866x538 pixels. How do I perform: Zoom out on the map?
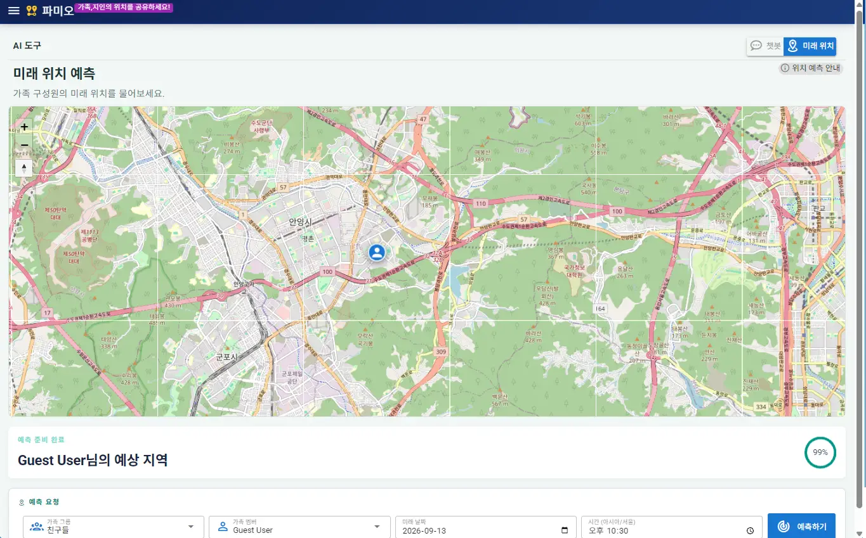(x=24, y=145)
